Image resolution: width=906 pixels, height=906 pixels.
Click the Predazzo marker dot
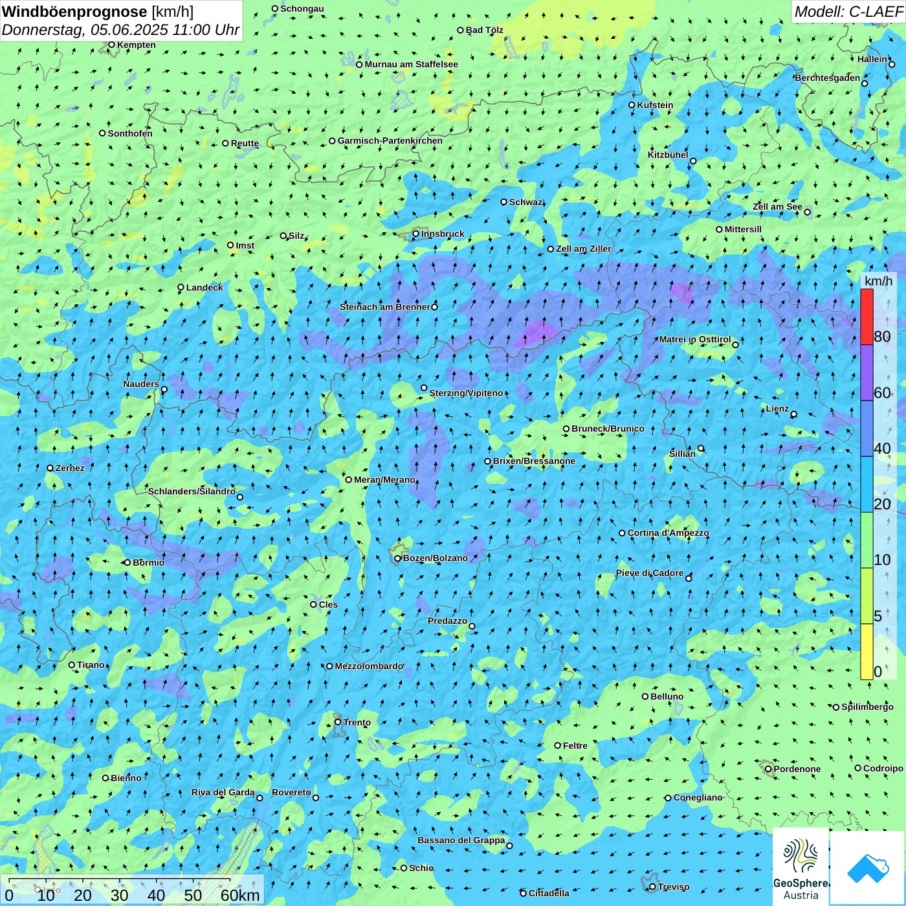(x=472, y=626)
